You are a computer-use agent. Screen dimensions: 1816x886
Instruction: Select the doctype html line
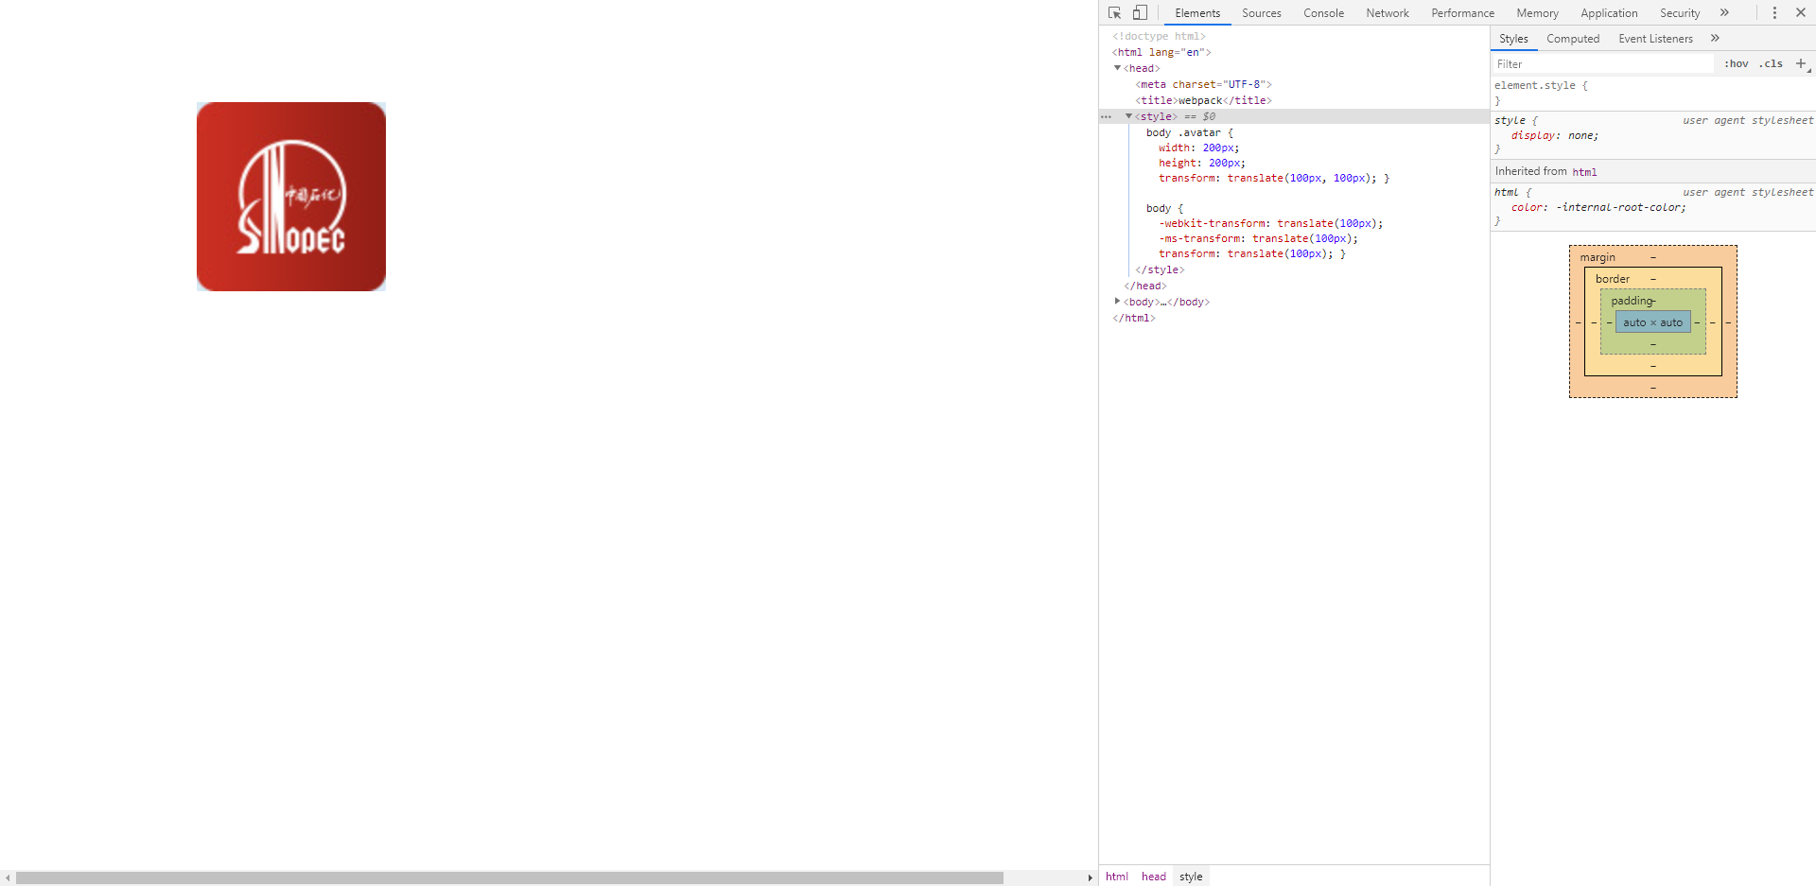point(1159,37)
